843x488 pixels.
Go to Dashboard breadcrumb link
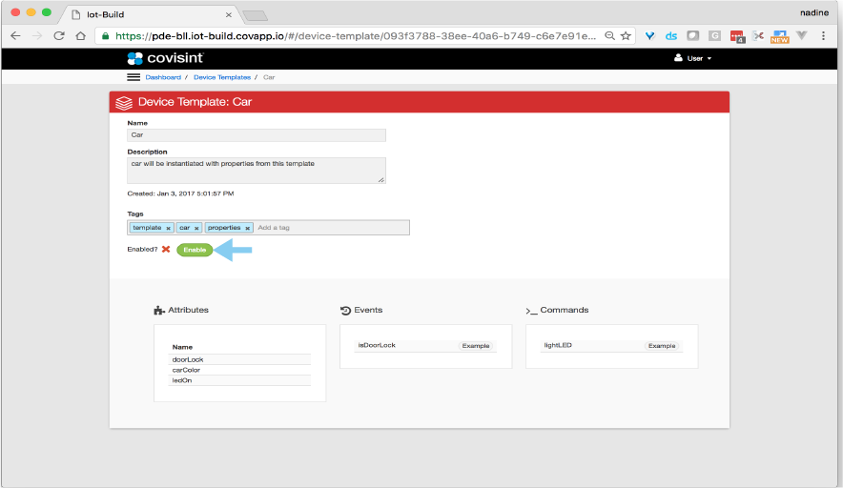pyautogui.click(x=163, y=77)
